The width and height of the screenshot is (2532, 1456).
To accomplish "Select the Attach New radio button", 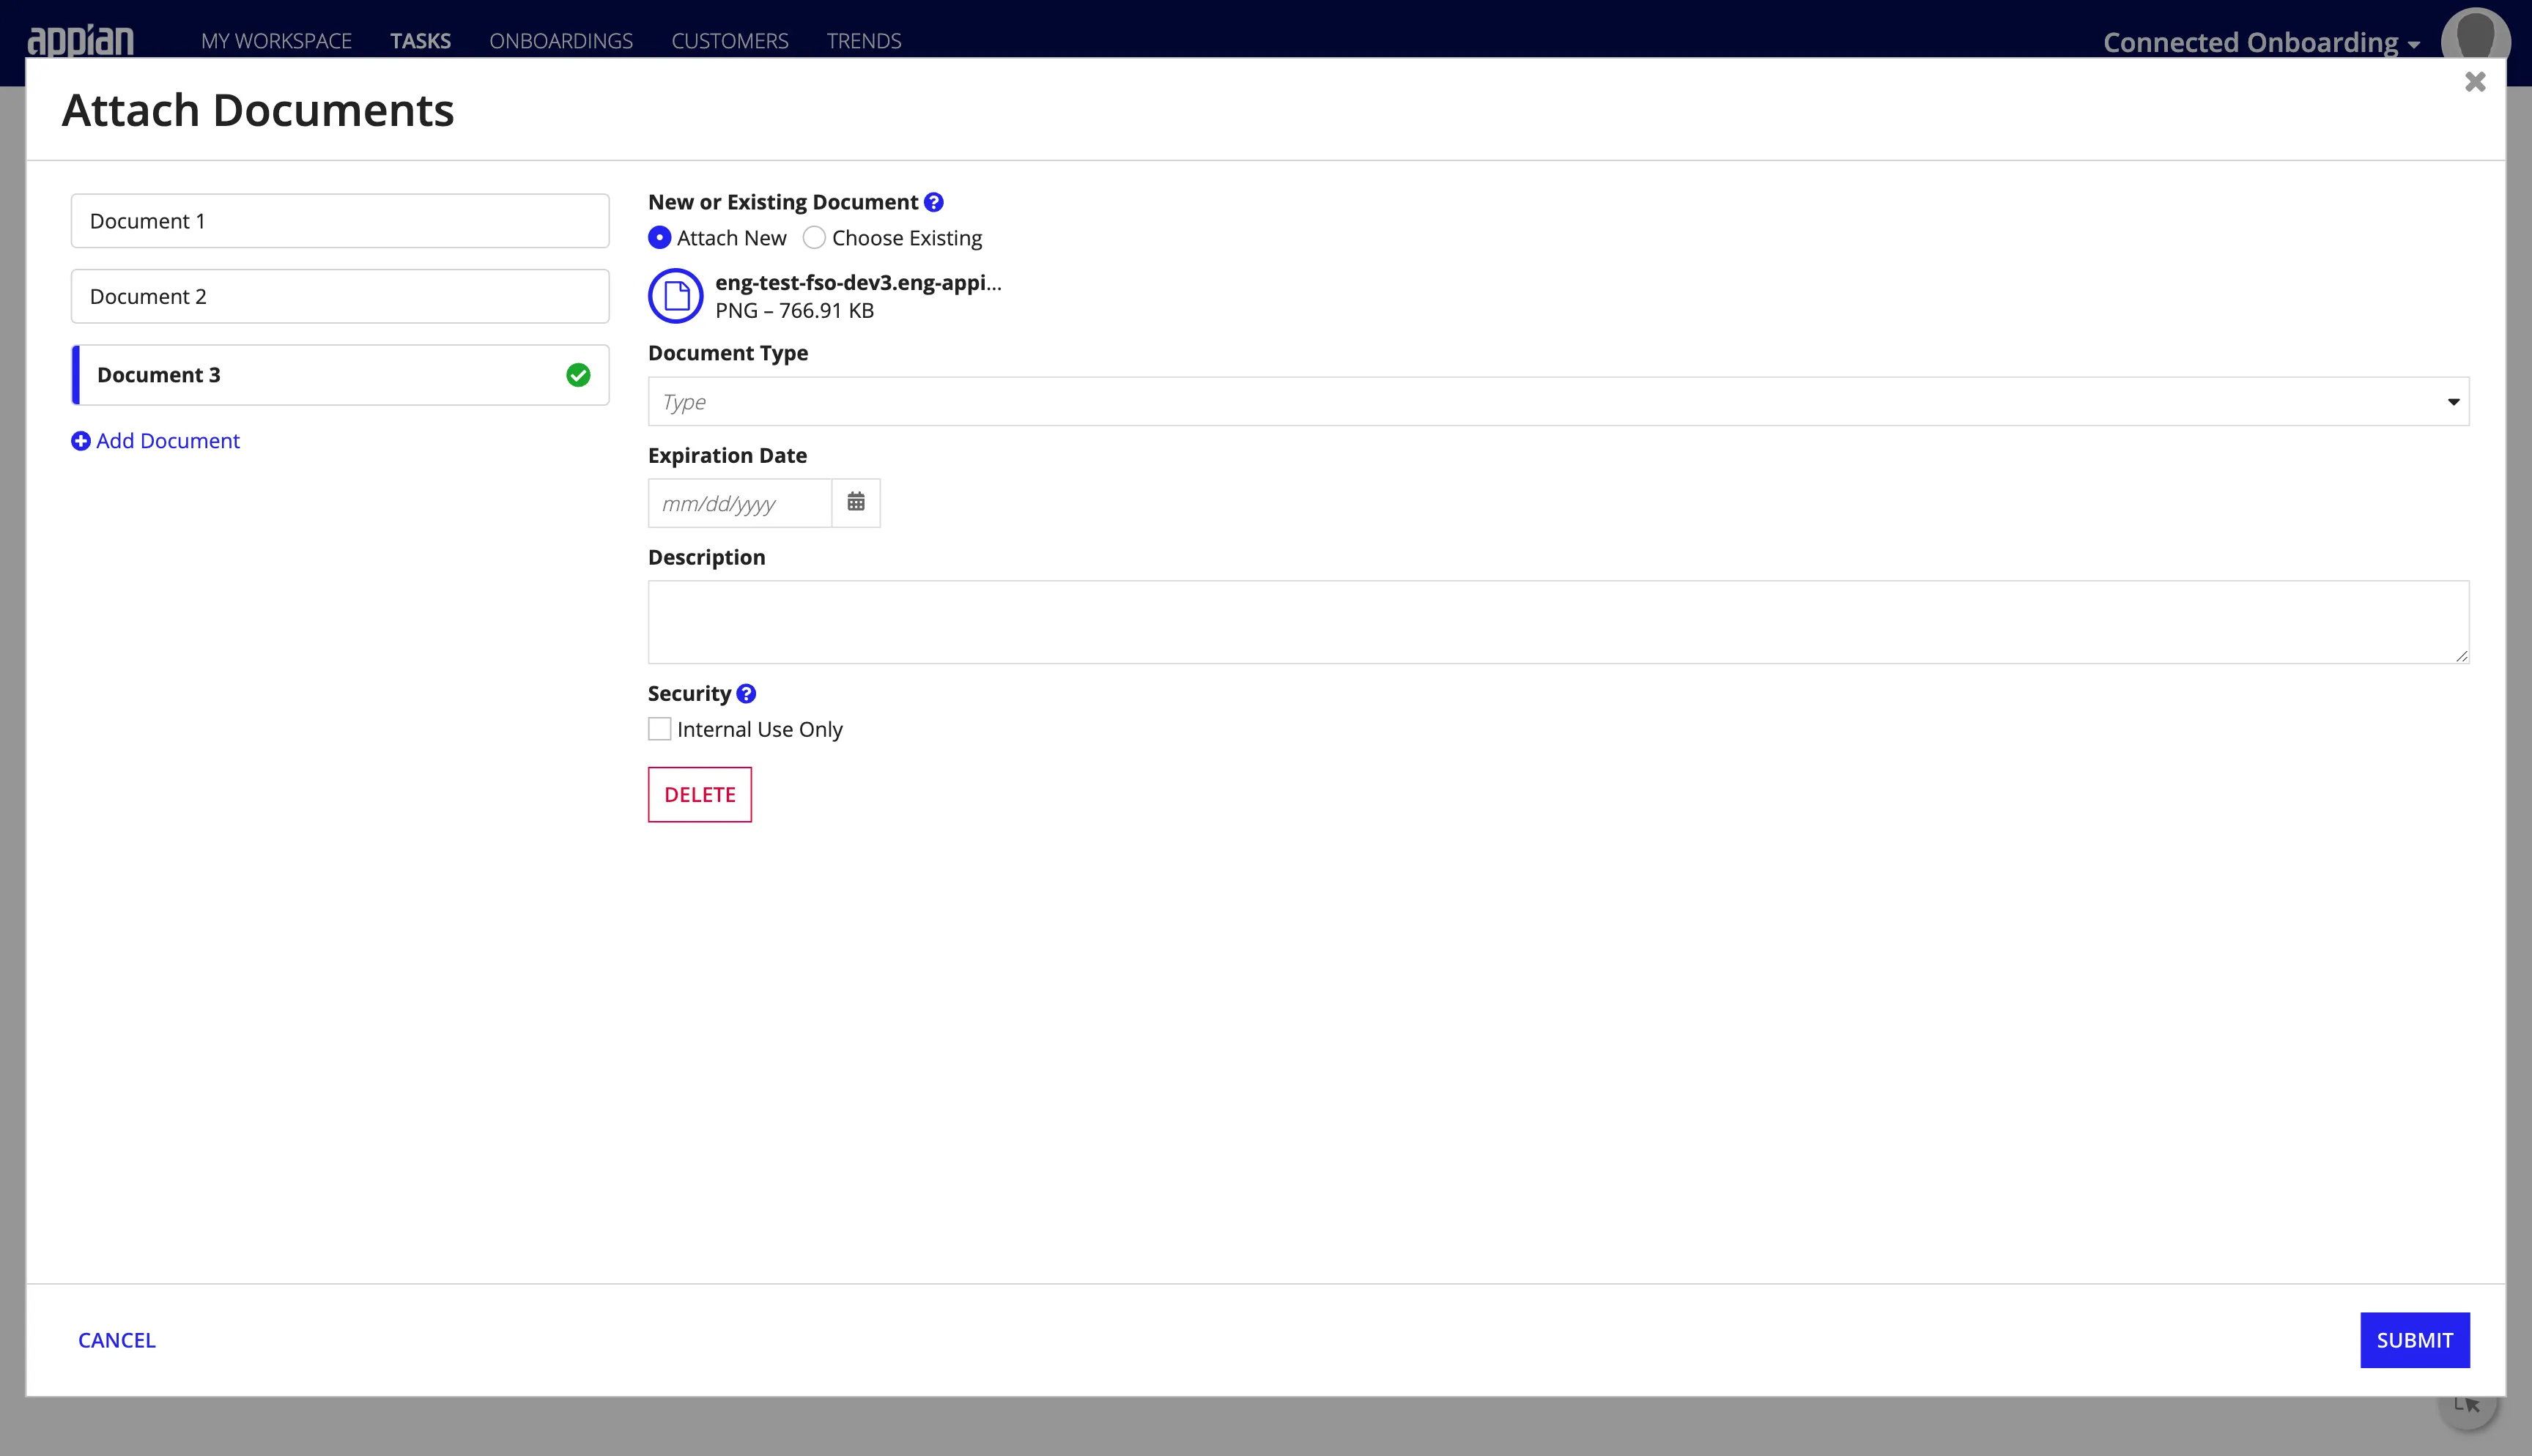I will tap(659, 237).
